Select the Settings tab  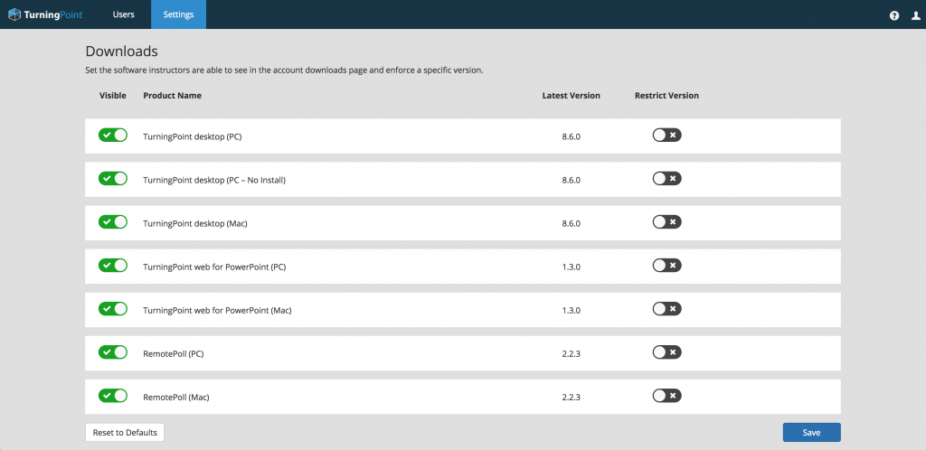178,14
